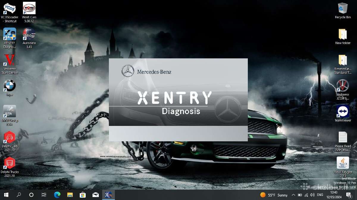Open the volume speaker tray icon
Screen dimensions: 357x200
tap(312, 195)
